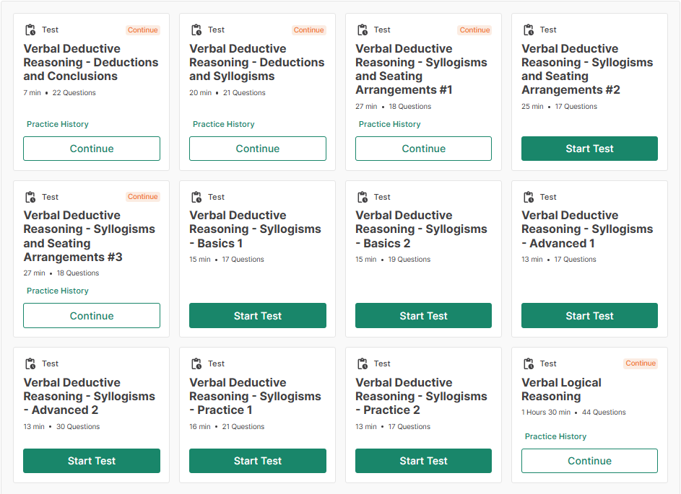Click test clipboard icon on Deductions and Conclusions card
681x494 pixels.
30,30
